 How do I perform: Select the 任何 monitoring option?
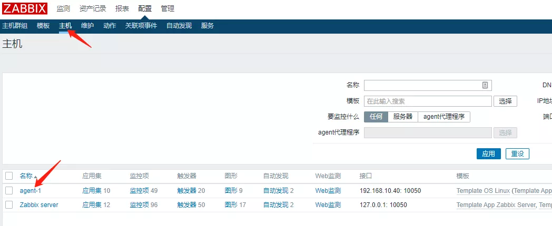pos(376,117)
